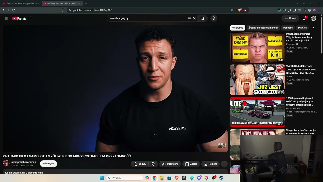Select the active 24H JAKO PILOT tab
Image resolution: width=323 pixels, height=182 pixels.
(x=62, y=3)
